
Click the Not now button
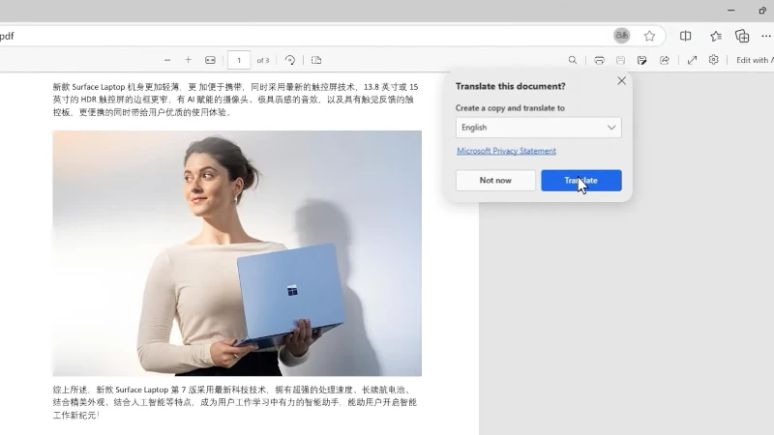coord(495,181)
